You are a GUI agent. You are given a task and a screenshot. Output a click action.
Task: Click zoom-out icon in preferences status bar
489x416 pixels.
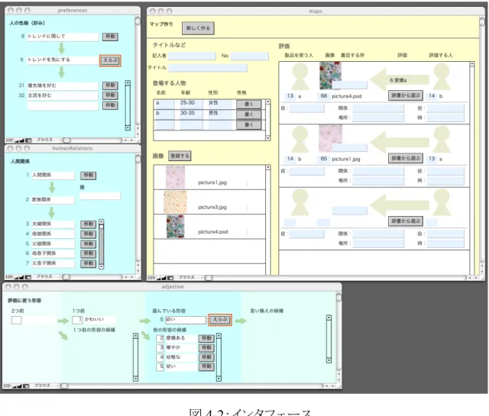tap(17, 140)
